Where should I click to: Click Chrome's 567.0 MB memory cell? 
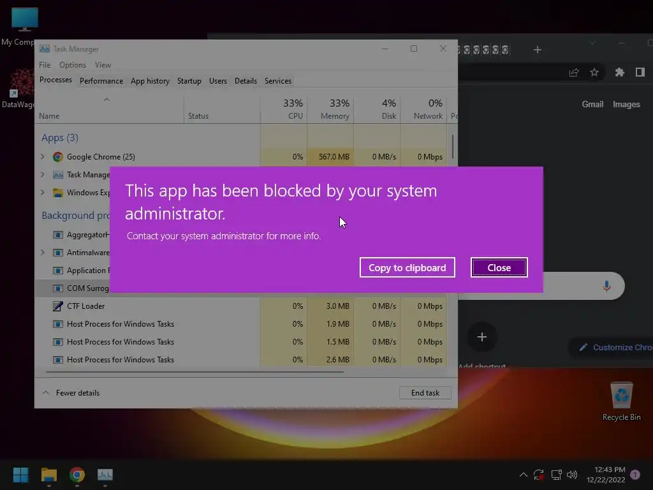[x=331, y=157]
